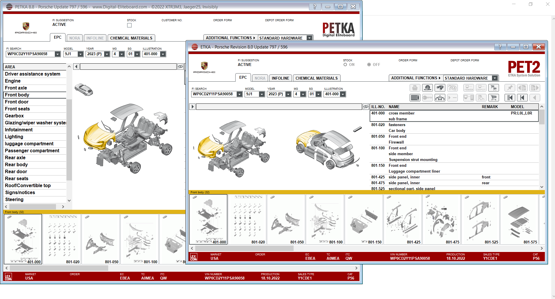Open FI SEARCH dropdown in ETKA window
The image size is (555, 299).
(x=239, y=94)
